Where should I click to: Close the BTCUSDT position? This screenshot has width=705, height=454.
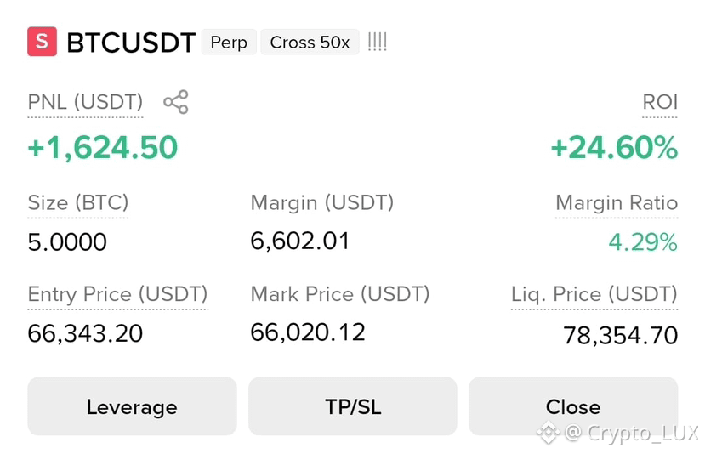[573, 406]
